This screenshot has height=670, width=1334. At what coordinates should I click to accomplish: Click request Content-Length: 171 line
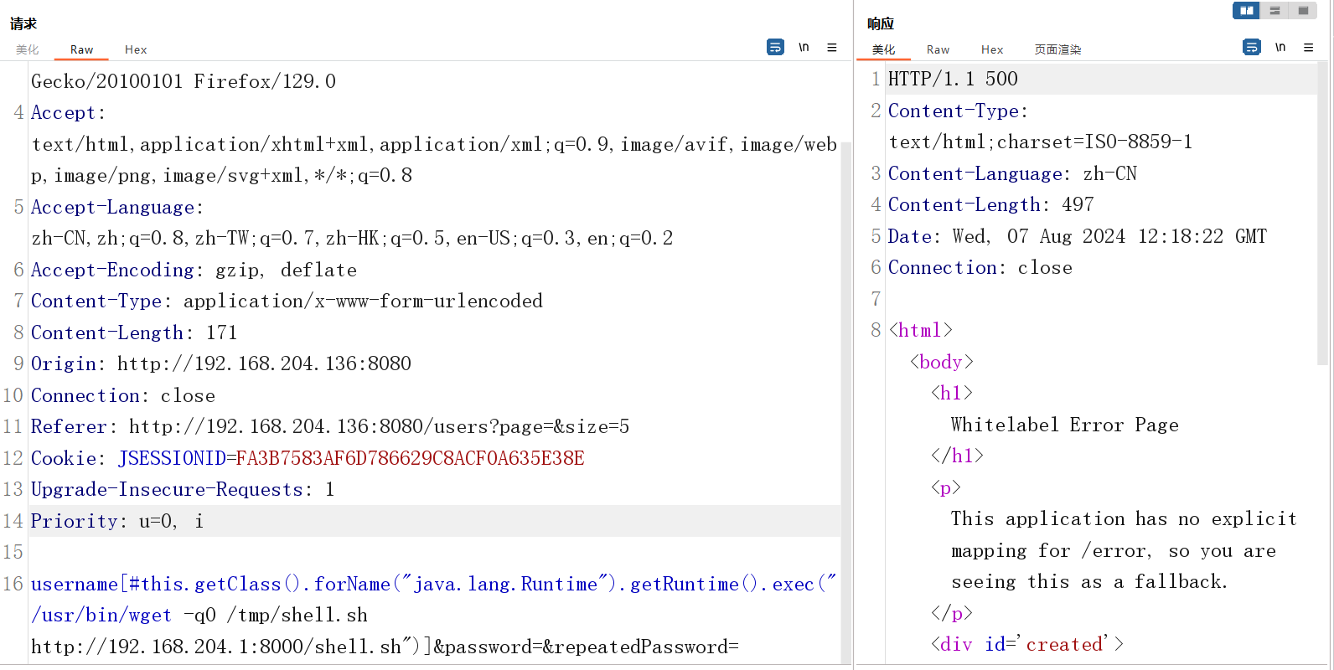click(x=134, y=332)
